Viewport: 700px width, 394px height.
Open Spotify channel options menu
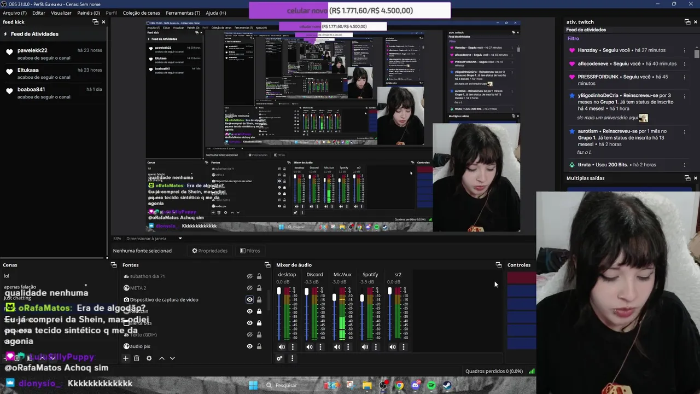[376, 346]
